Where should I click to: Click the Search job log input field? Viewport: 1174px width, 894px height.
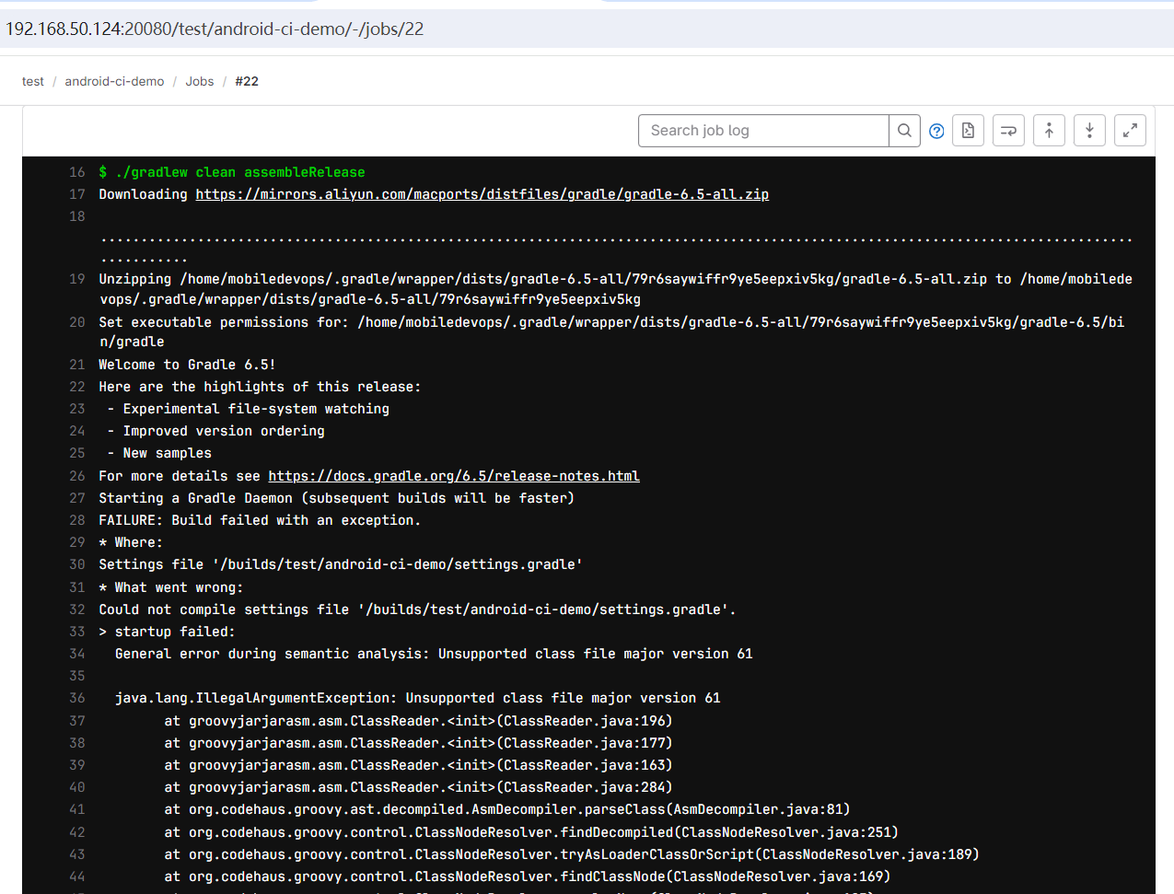[x=763, y=130]
